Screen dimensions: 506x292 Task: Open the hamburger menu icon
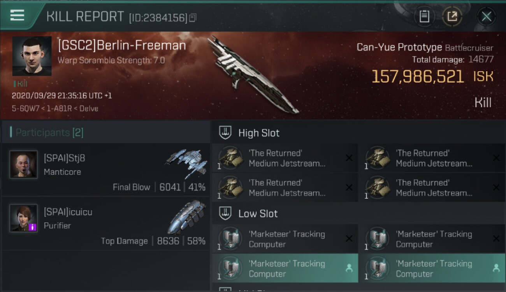[17, 15]
